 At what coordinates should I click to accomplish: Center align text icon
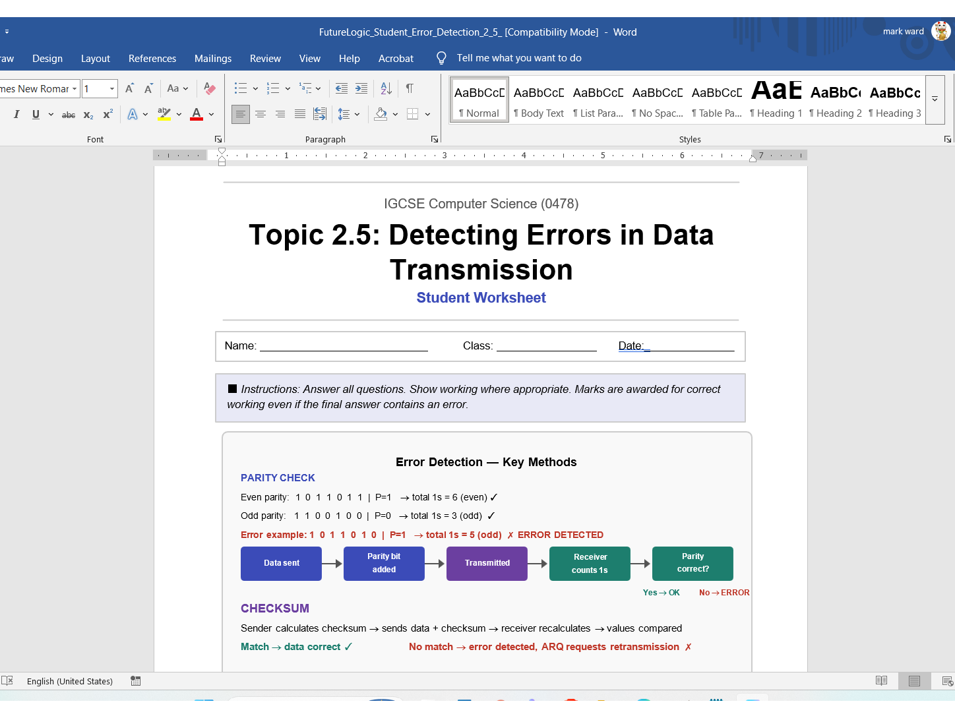click(261, 114)
